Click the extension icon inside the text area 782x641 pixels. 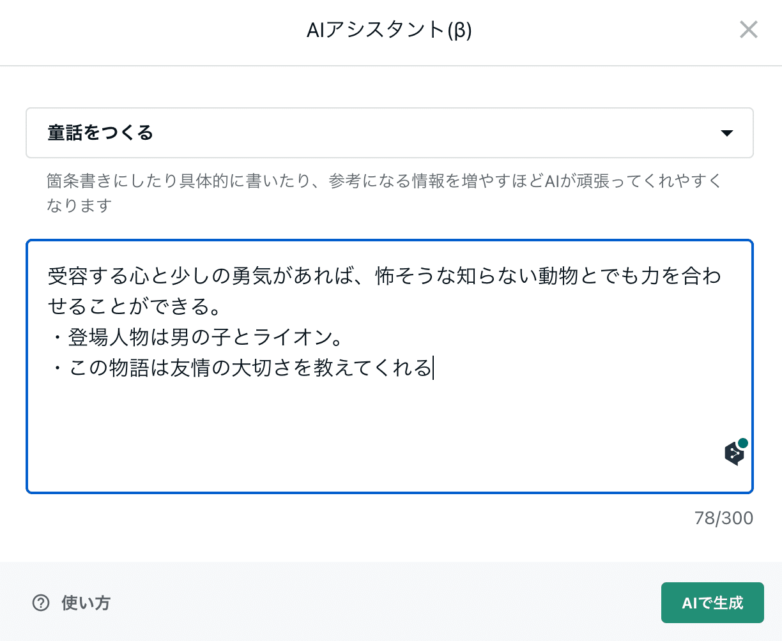[734, 453]
